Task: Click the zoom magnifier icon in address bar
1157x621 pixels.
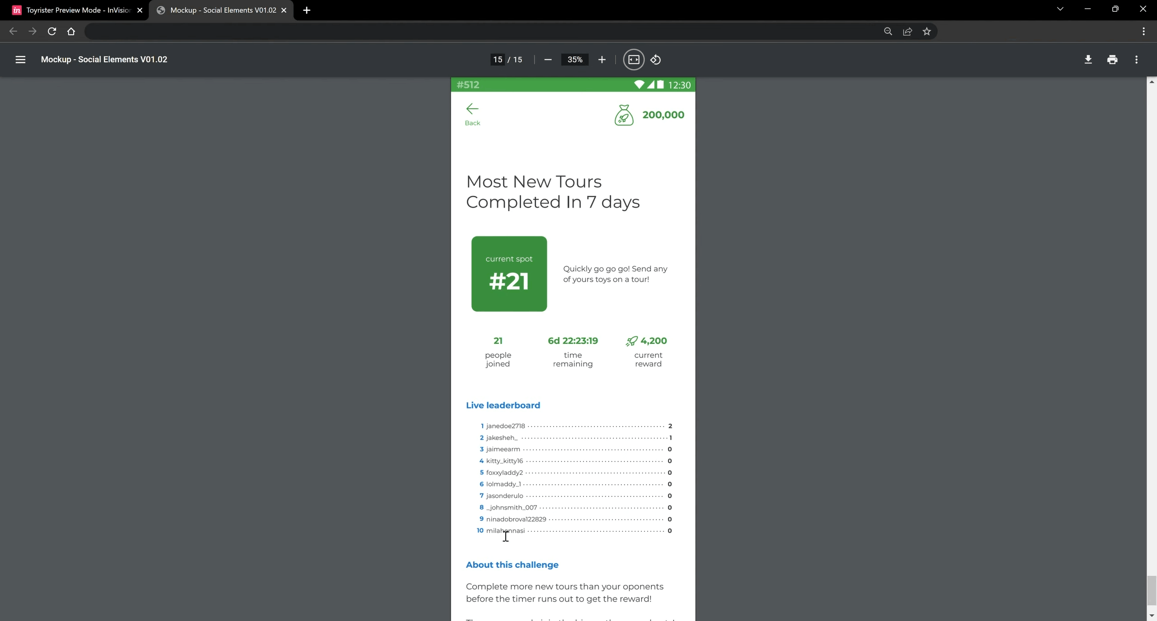Action: point(888,31)
